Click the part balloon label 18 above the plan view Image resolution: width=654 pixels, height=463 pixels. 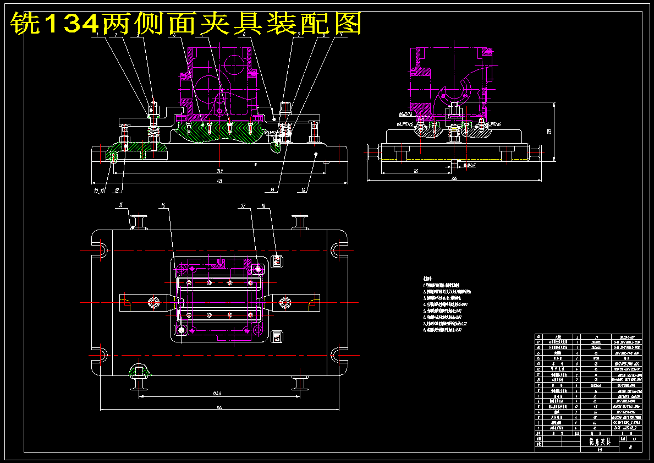pos(263,206)
